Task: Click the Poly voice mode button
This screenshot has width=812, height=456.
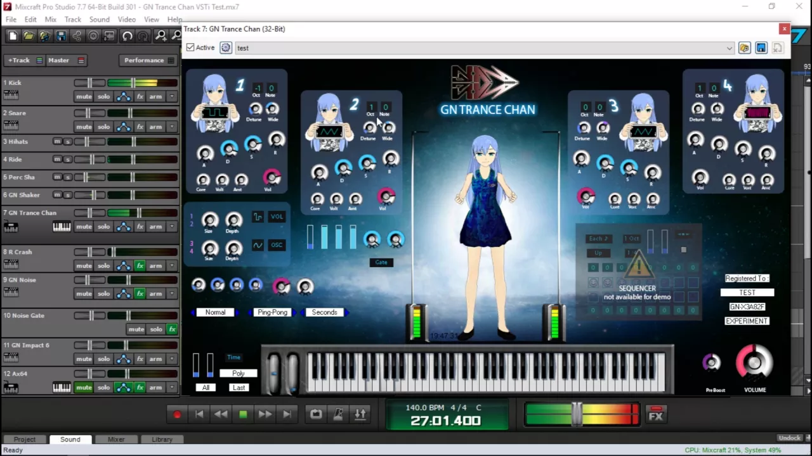Action: click(239, 373)
